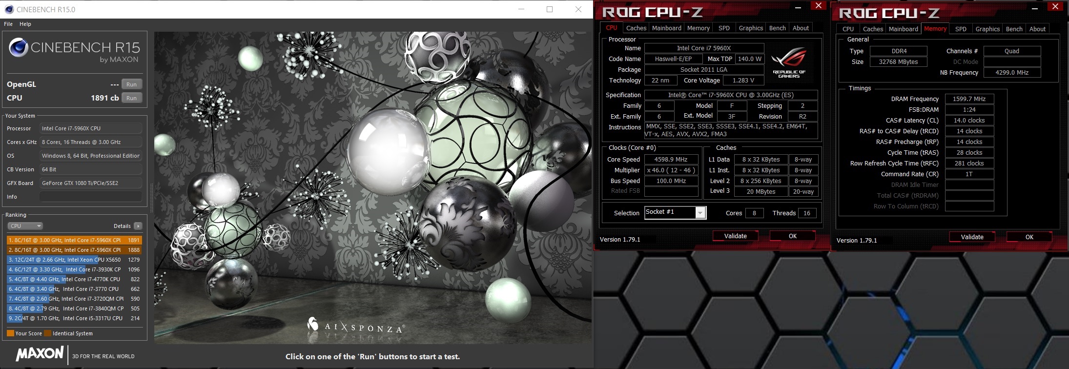The image size is (1069, 369).
Task: Click Validate in right CPU-Z window
Action: pos(972,237)
